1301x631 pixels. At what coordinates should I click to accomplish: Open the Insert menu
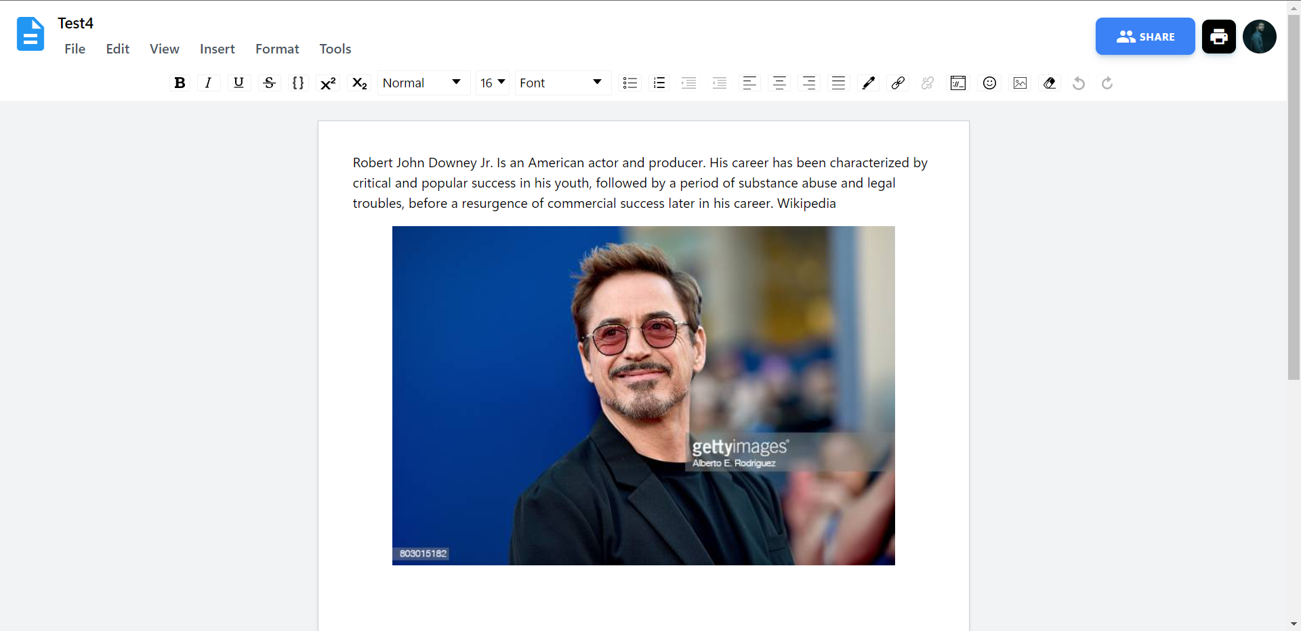217,49
